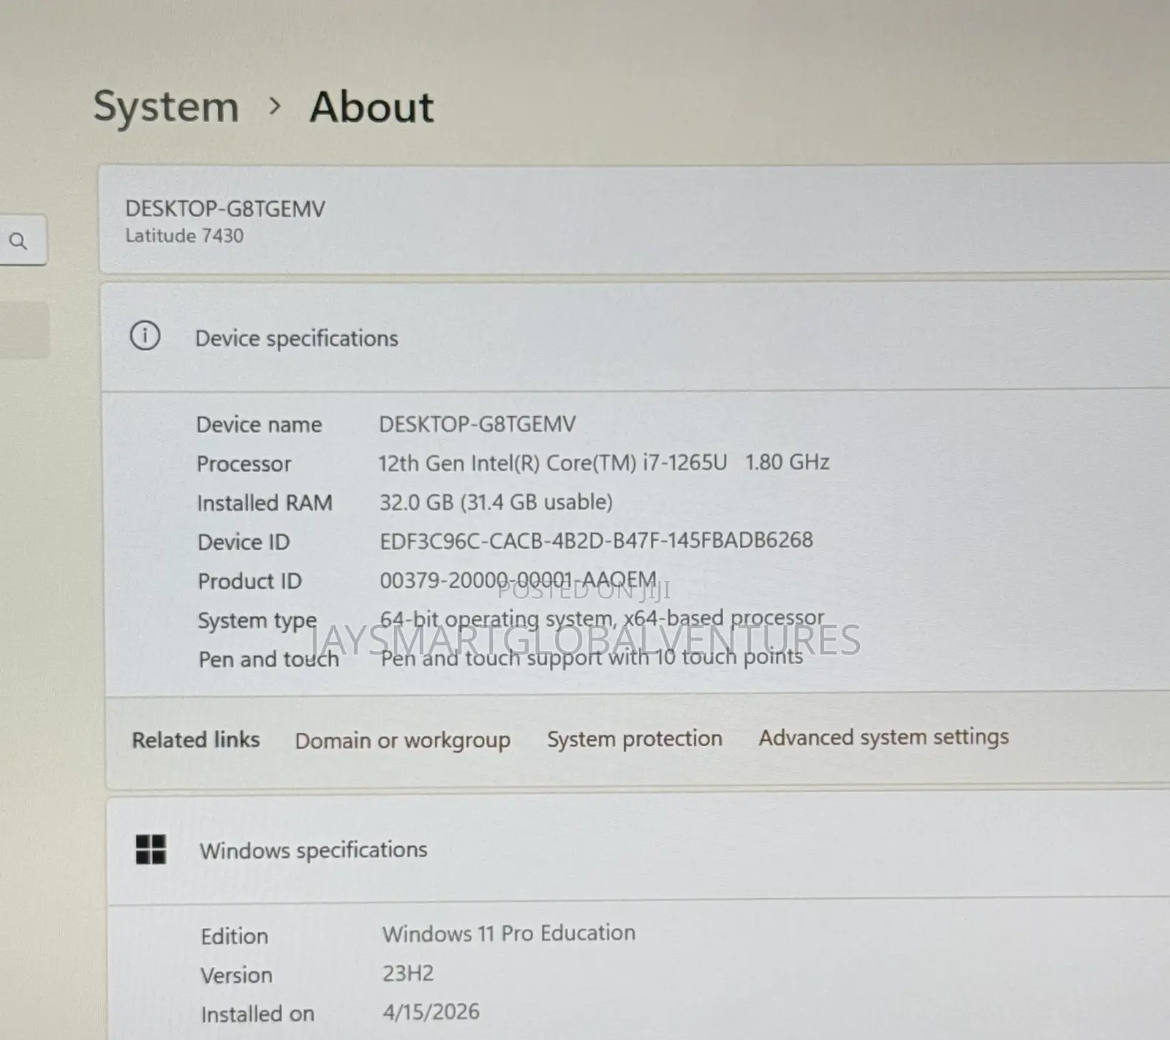1170x1040 pixels.
Task: Go back to System breadcrumb
Action: click(x=167, y=107)
